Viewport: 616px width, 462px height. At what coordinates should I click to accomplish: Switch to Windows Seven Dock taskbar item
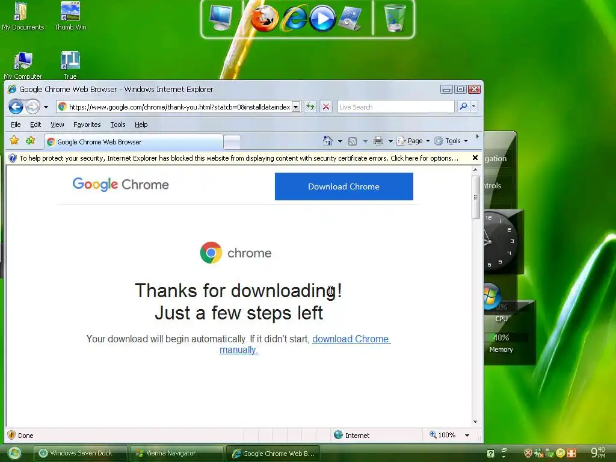(x=81, y=453)
